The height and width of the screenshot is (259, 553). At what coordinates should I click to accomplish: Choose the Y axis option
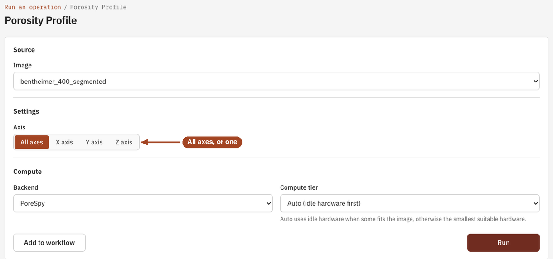94,142
